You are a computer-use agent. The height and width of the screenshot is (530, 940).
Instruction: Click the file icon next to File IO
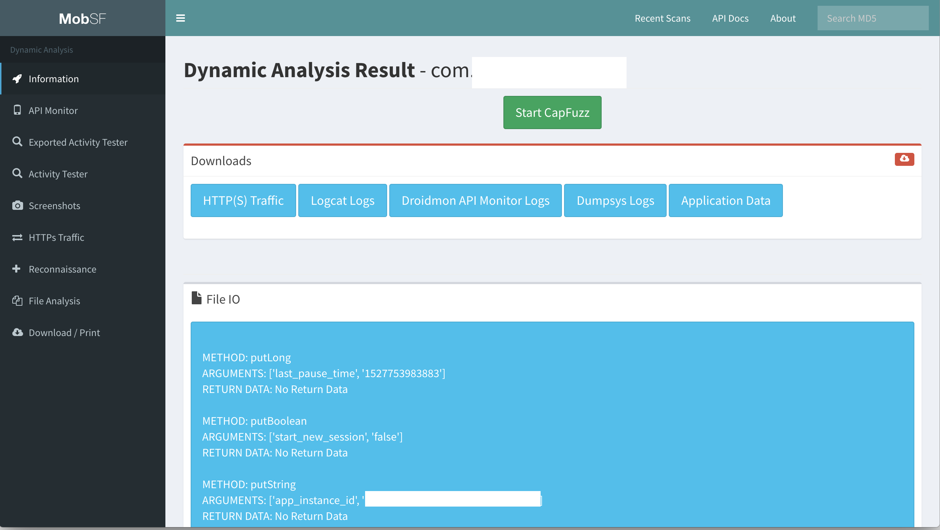click(x=196, y=298)
